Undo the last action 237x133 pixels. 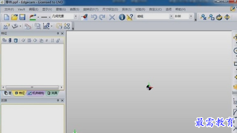[94, 17]
